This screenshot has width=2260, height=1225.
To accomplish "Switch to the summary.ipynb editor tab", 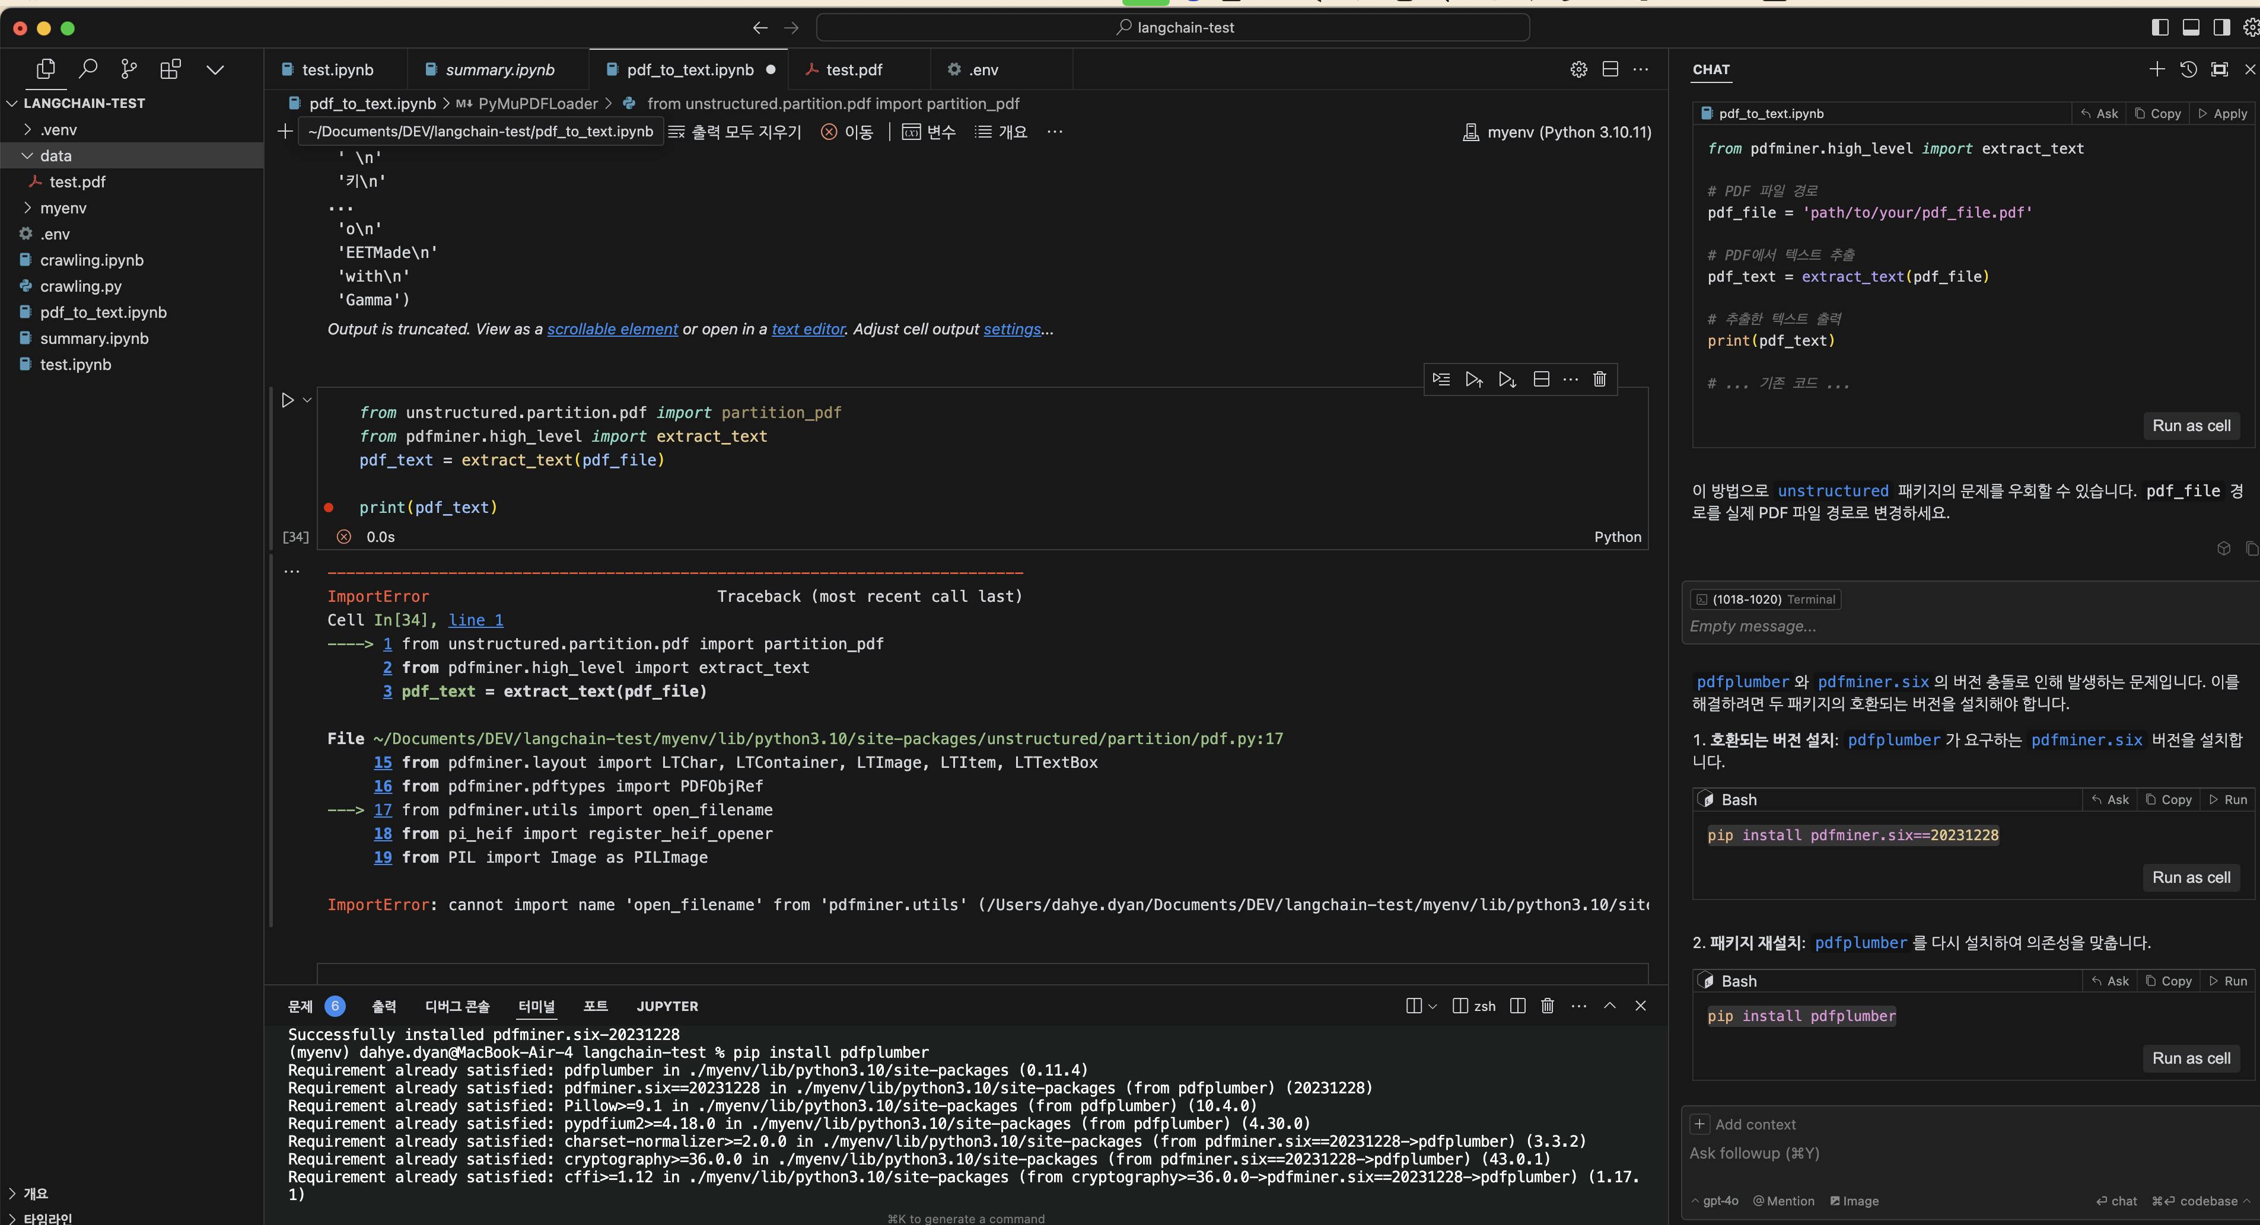I will [x=499, y=69].
